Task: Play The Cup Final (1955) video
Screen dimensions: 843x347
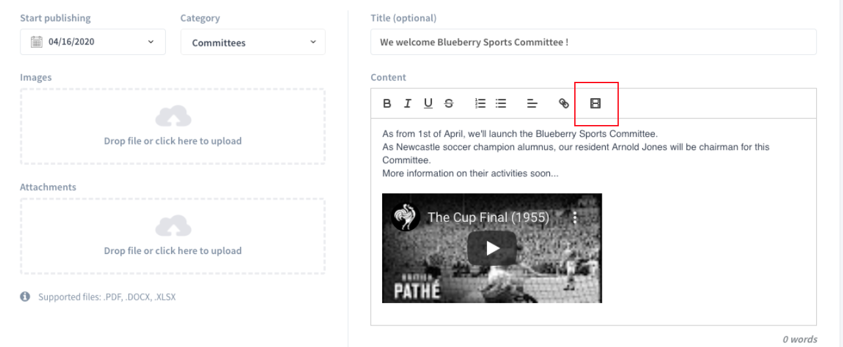Action: pyautogui.click(x=492, y=248)
